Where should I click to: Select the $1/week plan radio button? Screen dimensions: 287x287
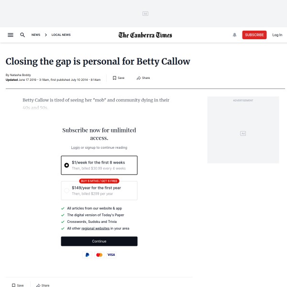click(x=66, y=165)
